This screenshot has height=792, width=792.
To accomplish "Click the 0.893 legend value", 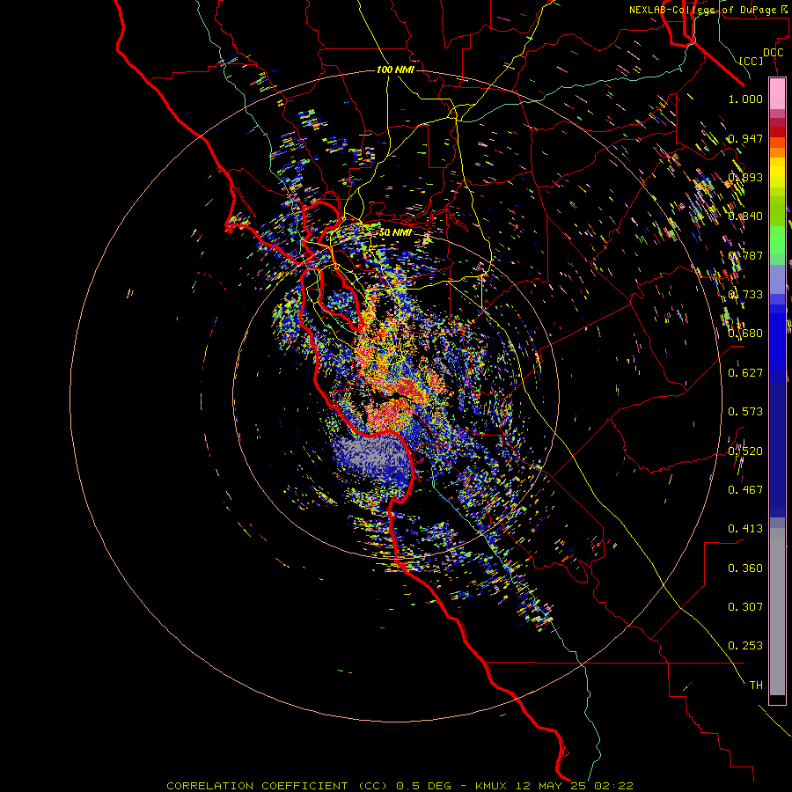I will coord(745,177).
